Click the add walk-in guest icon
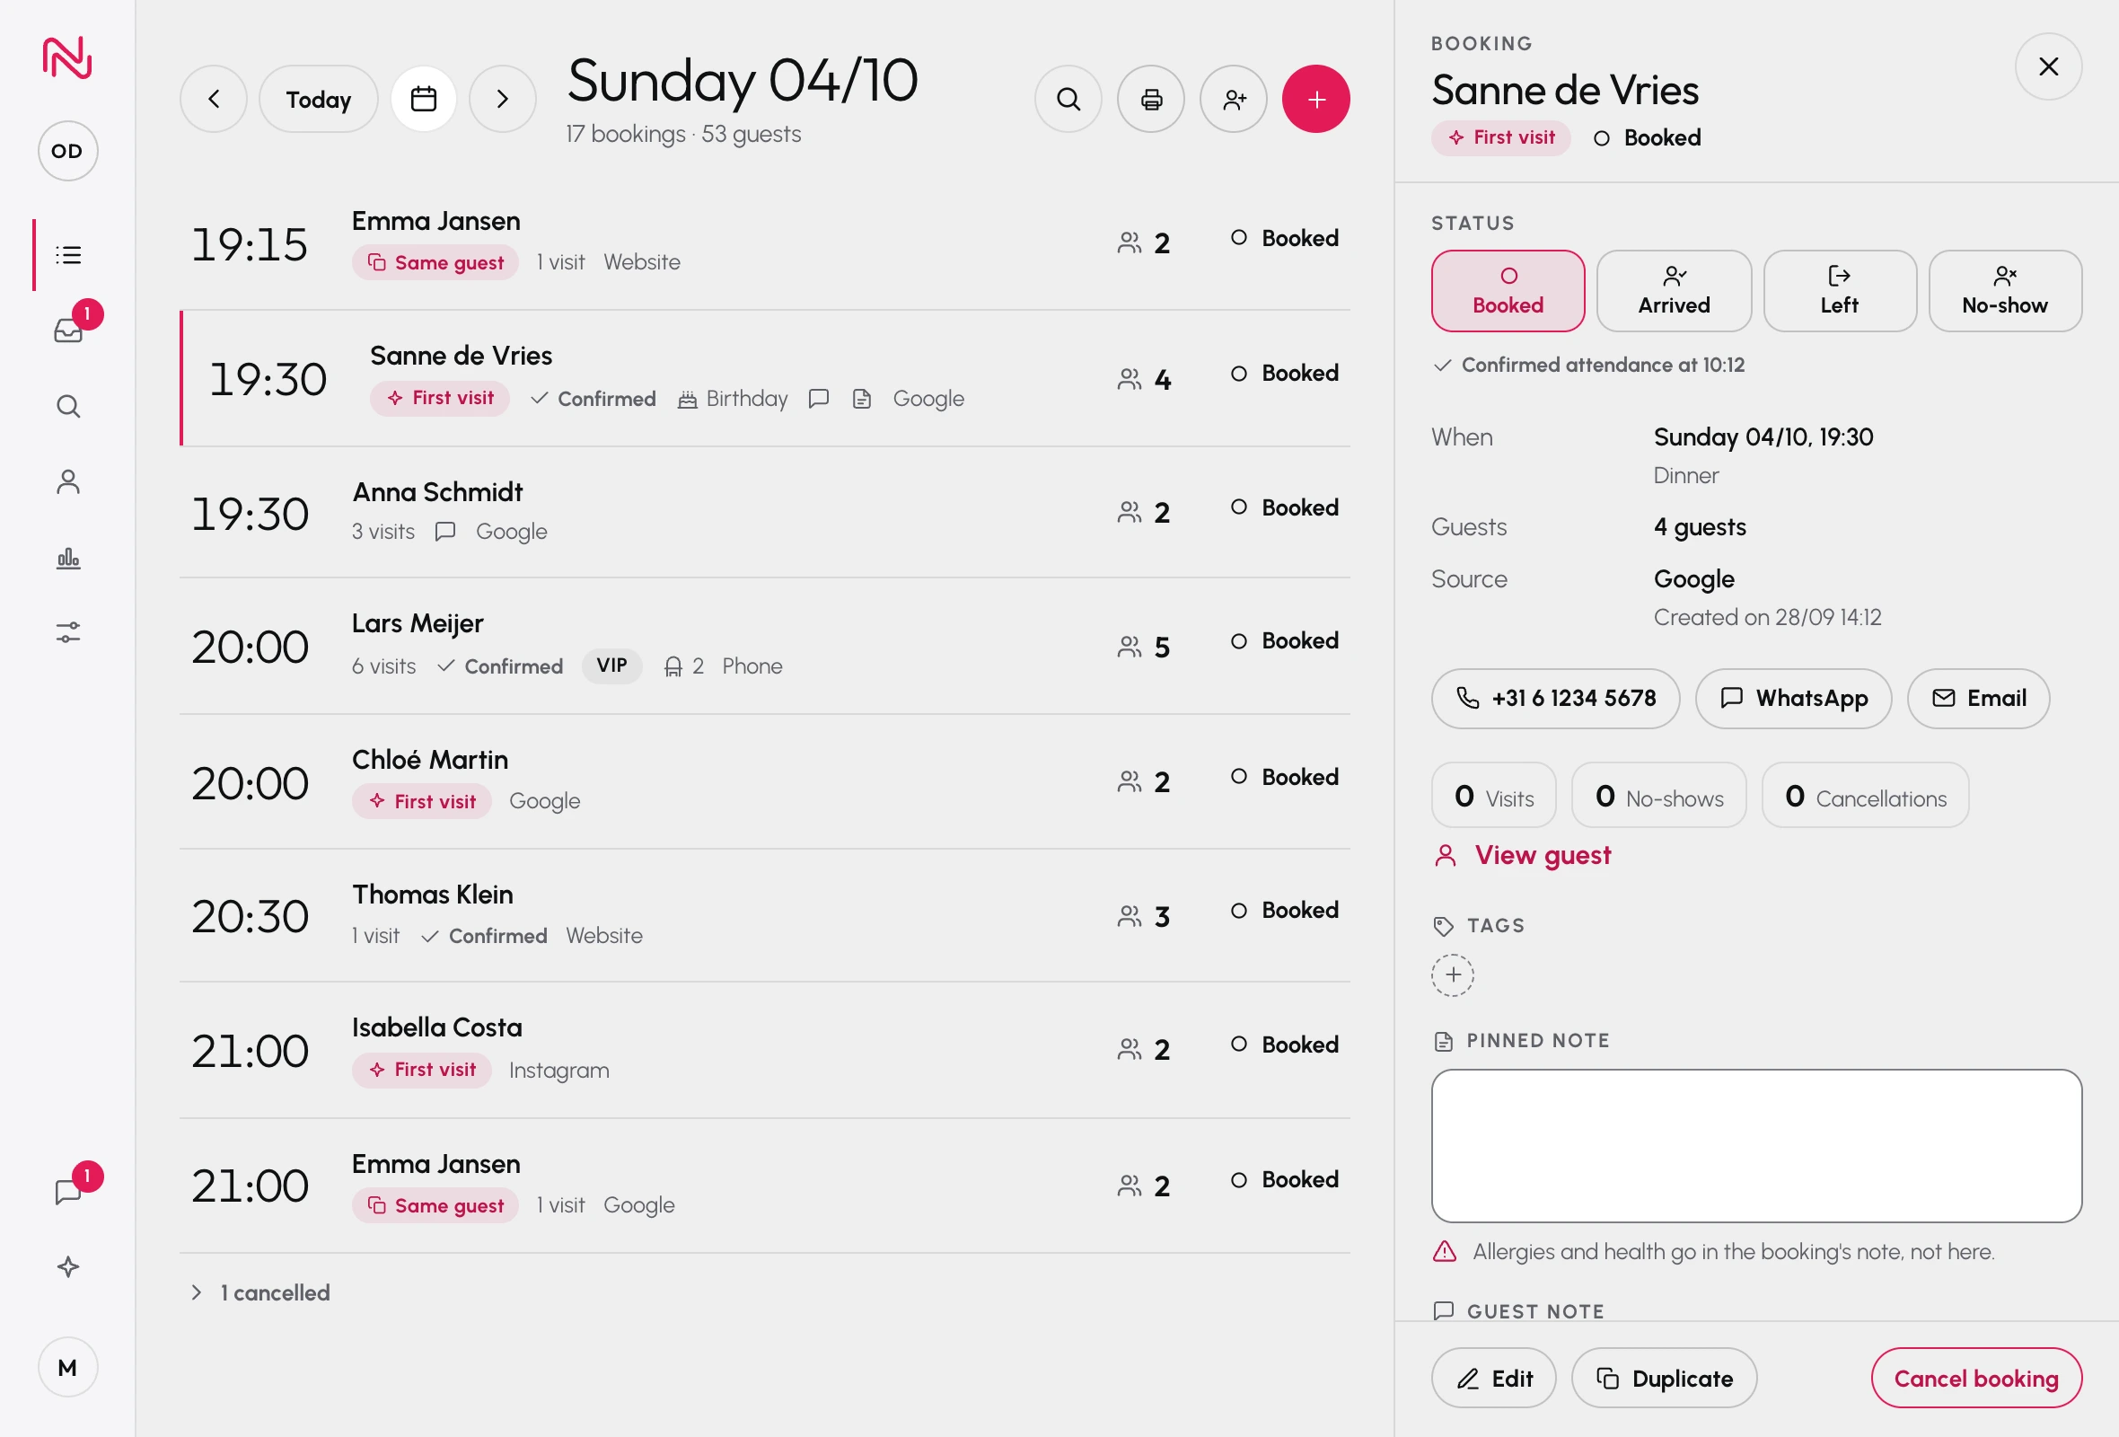 (x=1234, y=99)
